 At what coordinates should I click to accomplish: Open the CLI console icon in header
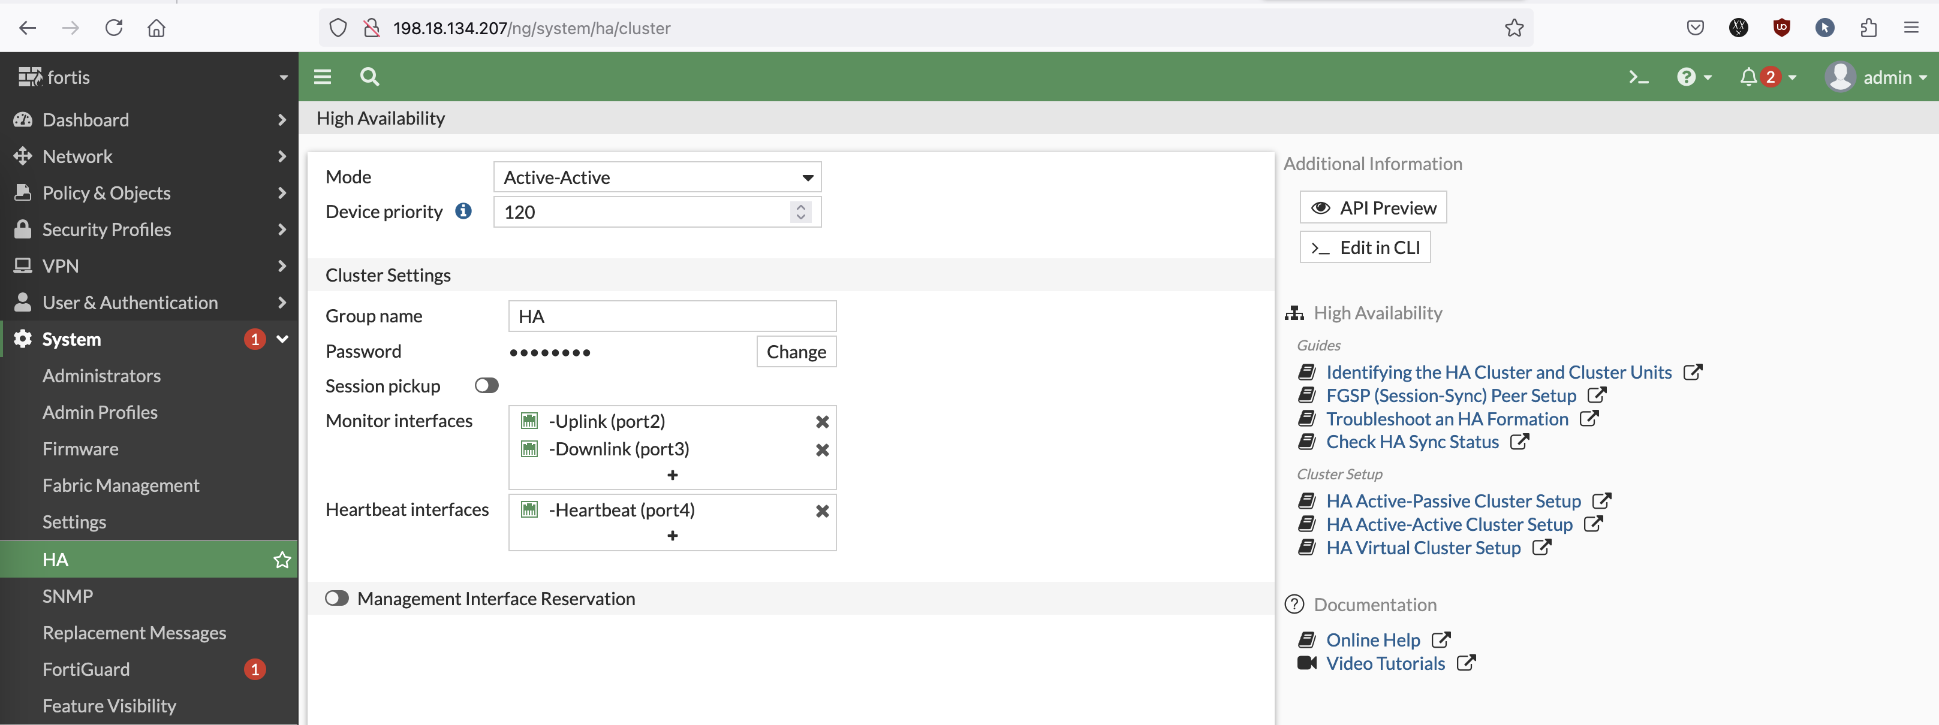(1638, 77)
